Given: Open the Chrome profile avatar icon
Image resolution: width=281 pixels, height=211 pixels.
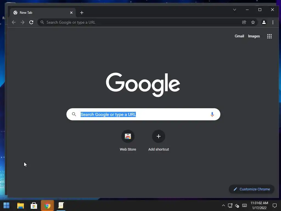Looking at the screenshot, I should coord(264,22).
